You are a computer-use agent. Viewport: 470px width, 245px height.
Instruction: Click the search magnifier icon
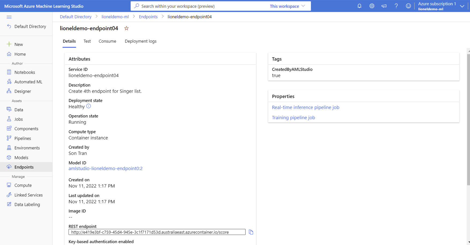pos(137,6)
